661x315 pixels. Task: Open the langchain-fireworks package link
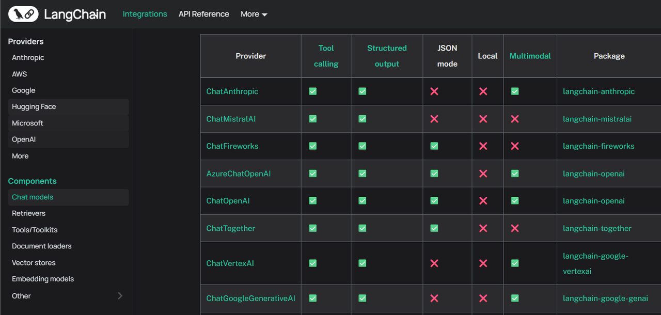point(599,146)
